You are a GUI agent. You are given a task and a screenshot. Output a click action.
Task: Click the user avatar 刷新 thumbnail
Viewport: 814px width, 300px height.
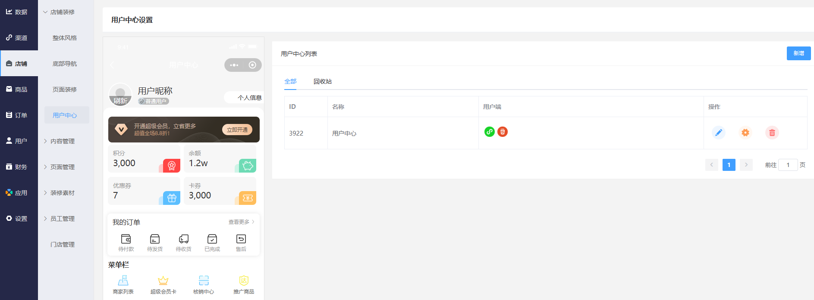(x=120, y=94)
